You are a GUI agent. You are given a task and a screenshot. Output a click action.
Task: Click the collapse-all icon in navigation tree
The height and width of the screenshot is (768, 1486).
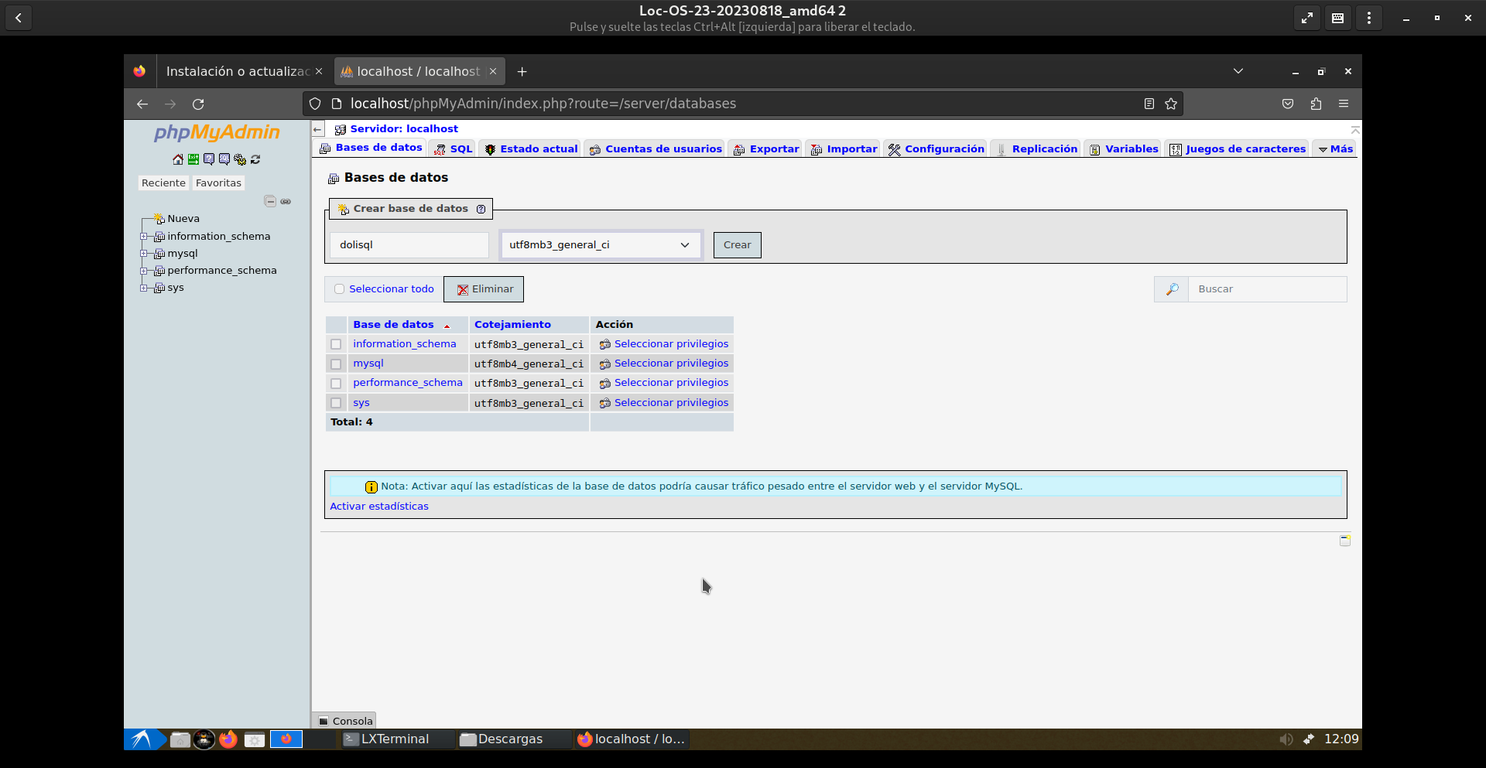tap(270, 201)
